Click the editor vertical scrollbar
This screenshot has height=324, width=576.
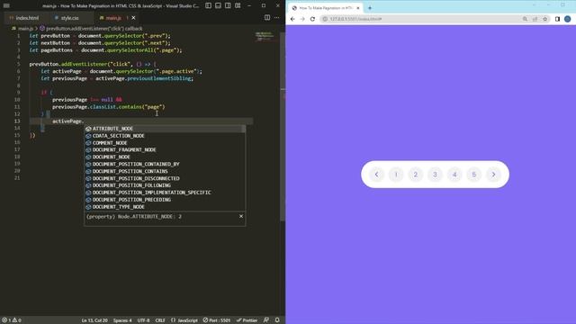283,127
